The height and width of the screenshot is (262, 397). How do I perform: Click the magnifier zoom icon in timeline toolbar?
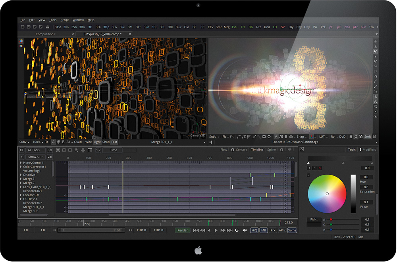click(x=76, y=150)
